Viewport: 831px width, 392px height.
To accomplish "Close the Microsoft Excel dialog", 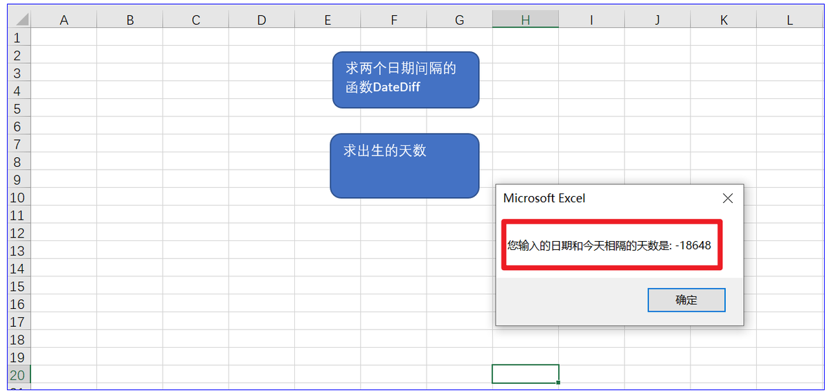I will click(x=728, y=198).
